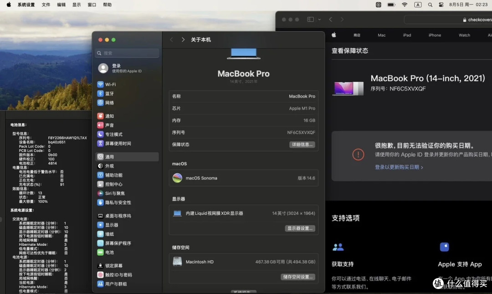This screenshot has width=492, height=294.
Task: Click MacBook Pro thumbnail on warranty page
Action: pos(348,88)
